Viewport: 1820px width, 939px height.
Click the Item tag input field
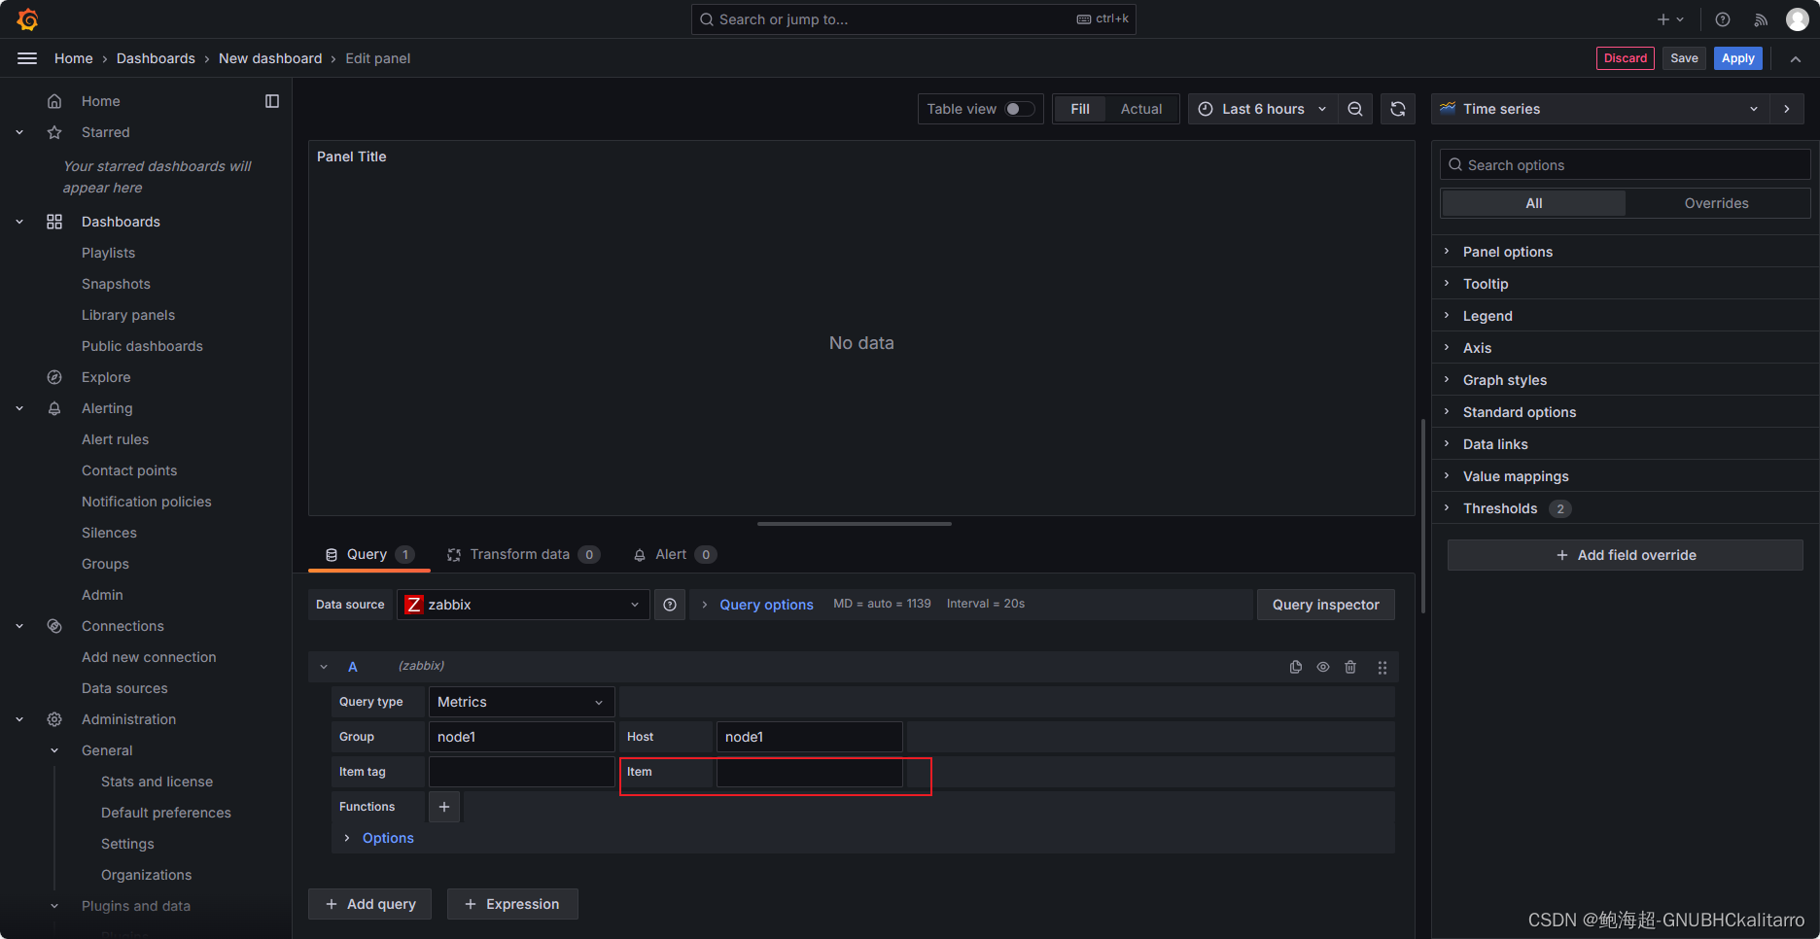pyautogui.click(x=521, y=772)
